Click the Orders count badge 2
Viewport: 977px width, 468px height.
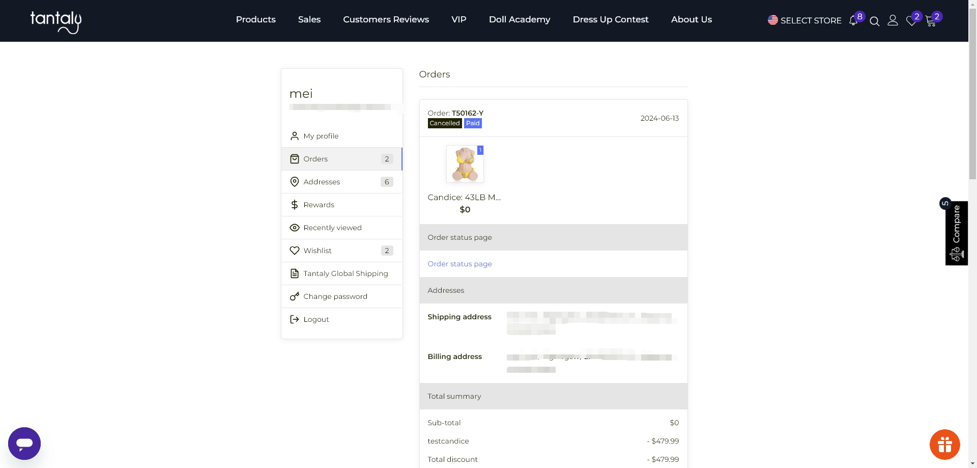387,159
